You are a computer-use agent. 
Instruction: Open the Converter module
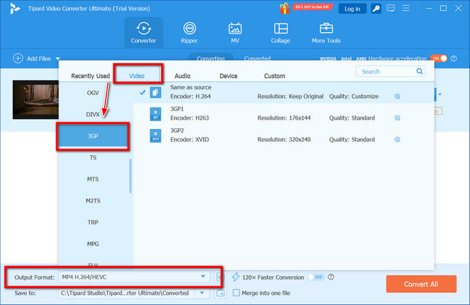[144, 32]
